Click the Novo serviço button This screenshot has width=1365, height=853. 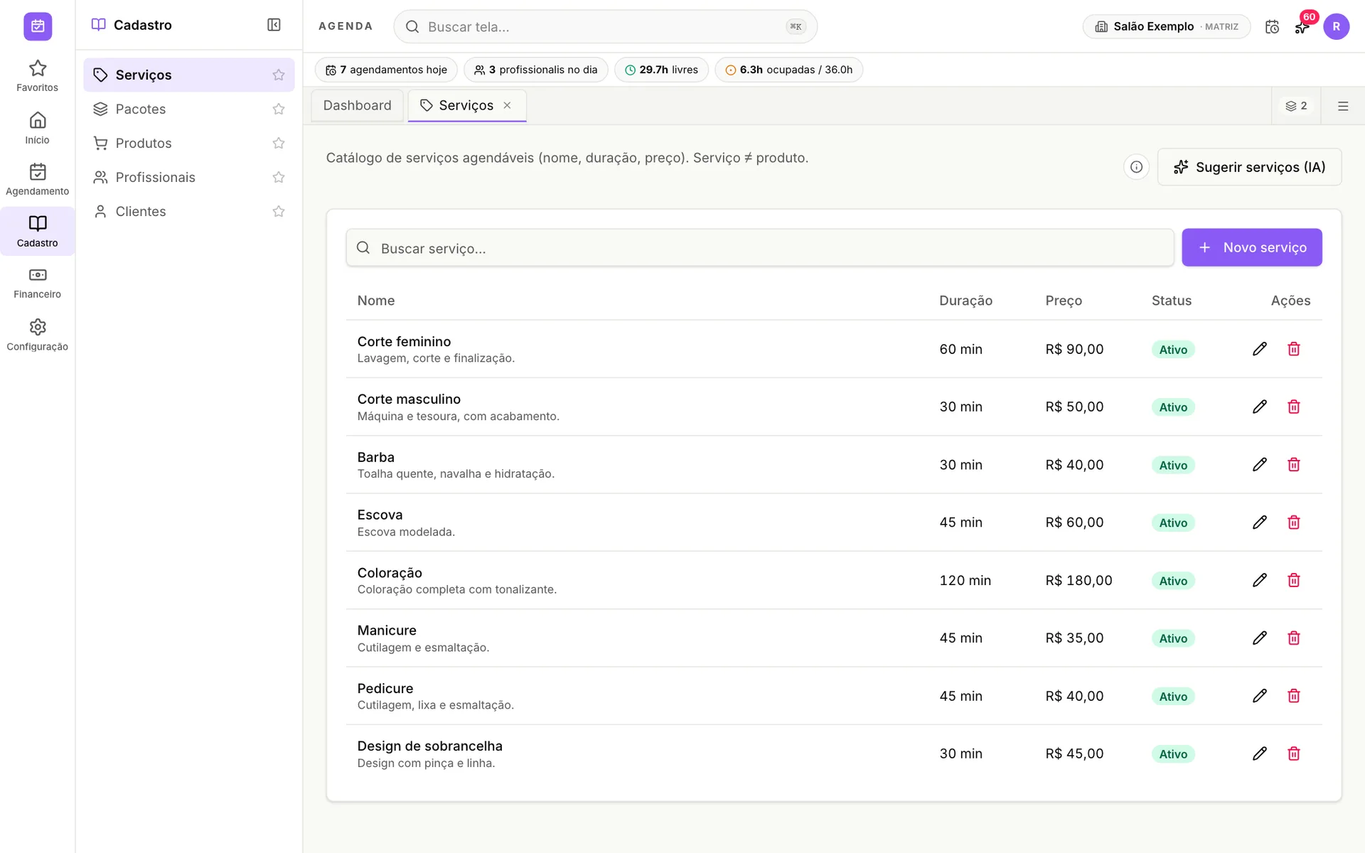coord(1251,247)
